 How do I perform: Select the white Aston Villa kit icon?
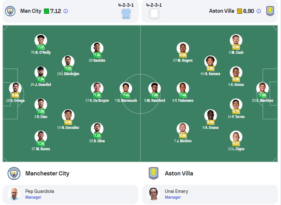(x=154, y=13)
